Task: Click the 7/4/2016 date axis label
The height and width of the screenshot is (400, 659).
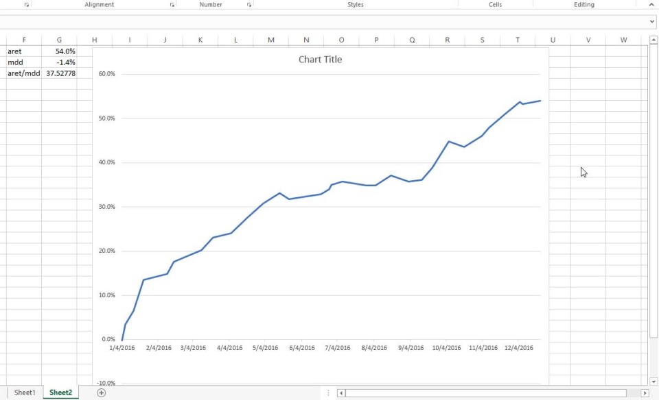Action: pyautogui.click(x=338, y=348)
